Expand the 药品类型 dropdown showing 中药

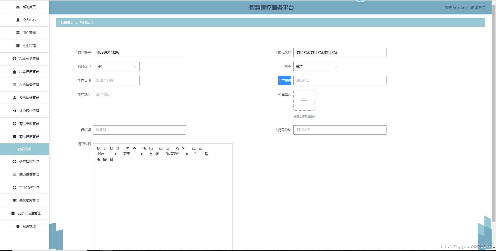click(116, 66)
